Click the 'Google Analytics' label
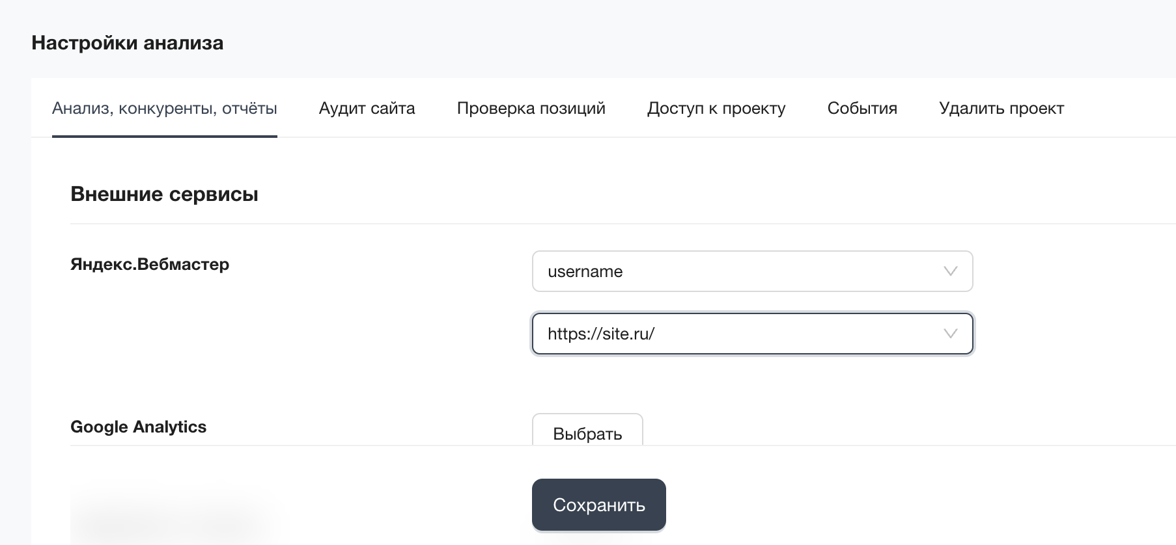The width and height of the screenshot is (1176, 545). [138, 427]
